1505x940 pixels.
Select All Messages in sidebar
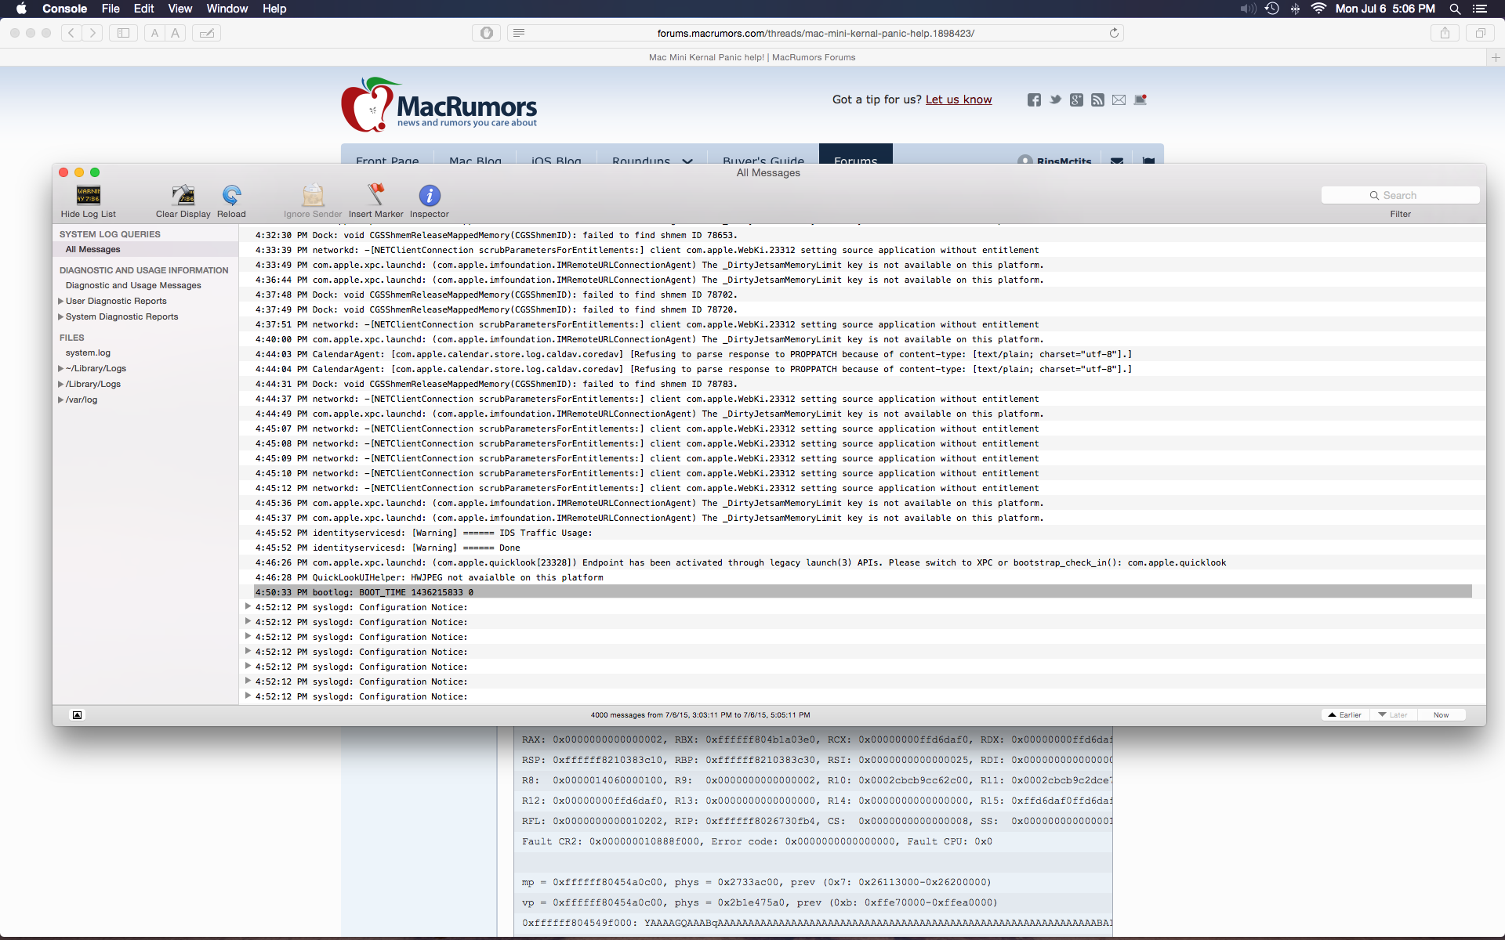[x=145, y=249]
